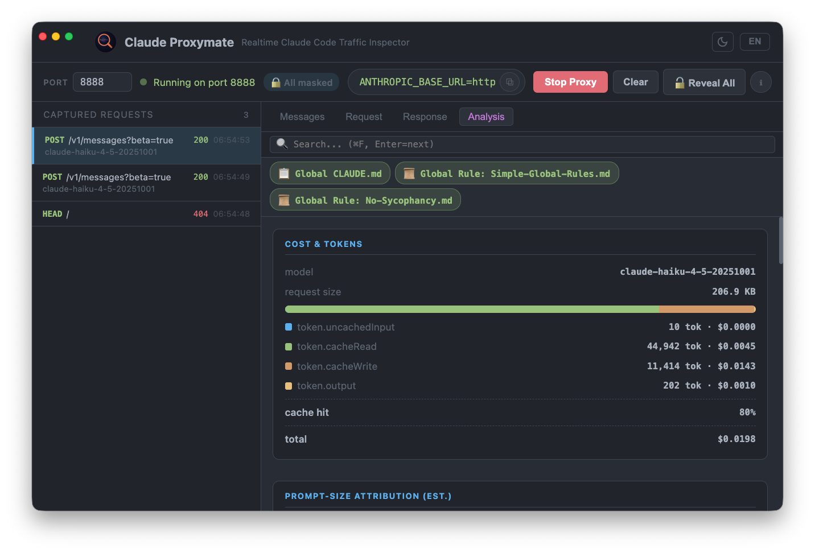The height and width of the screenshot is (553, 815).
Task: Switch to the Analysis tab
Action: coord(486,117)
